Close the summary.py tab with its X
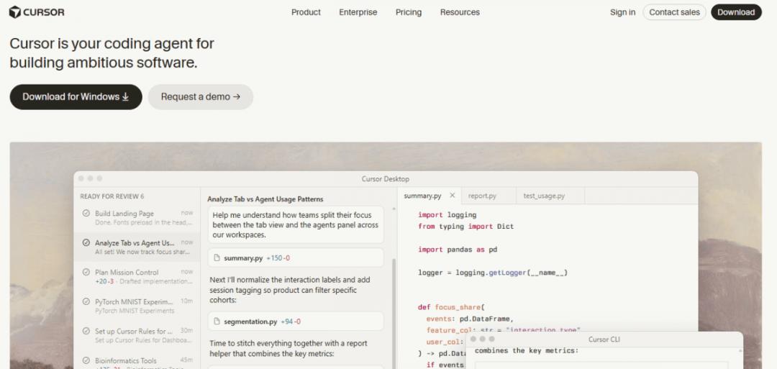 (452, 195)
